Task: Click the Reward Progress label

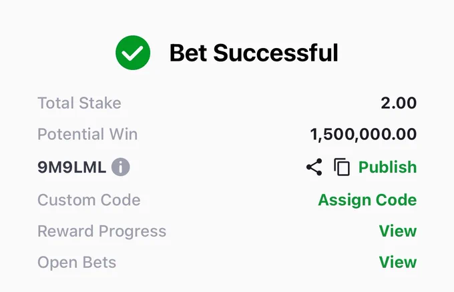Action: [102, 231]
